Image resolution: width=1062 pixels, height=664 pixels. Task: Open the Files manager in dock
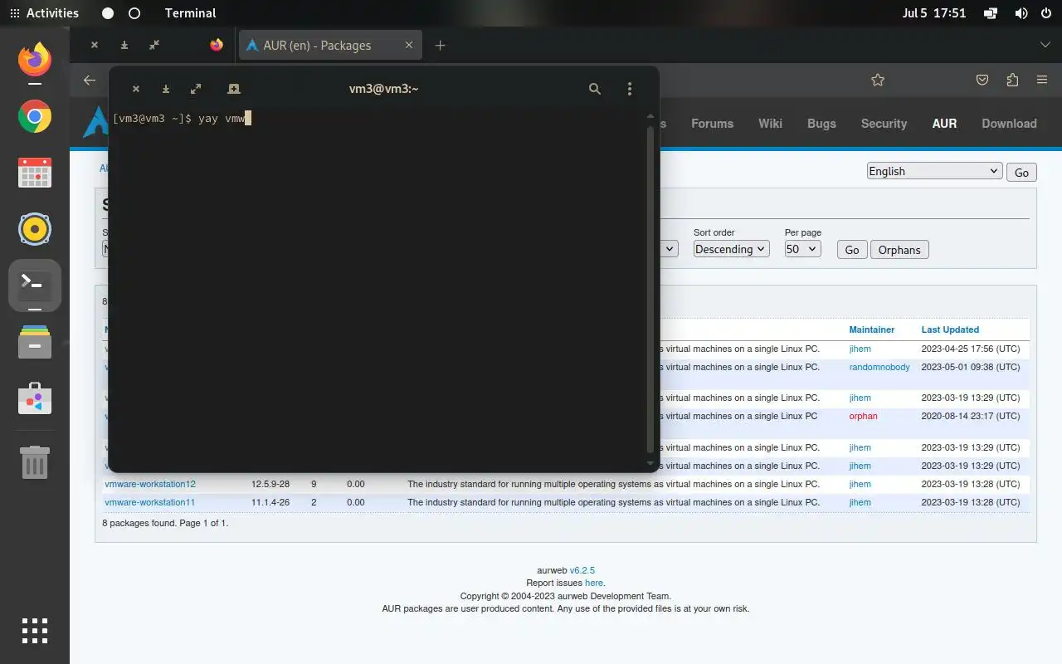tap(35, 342)
